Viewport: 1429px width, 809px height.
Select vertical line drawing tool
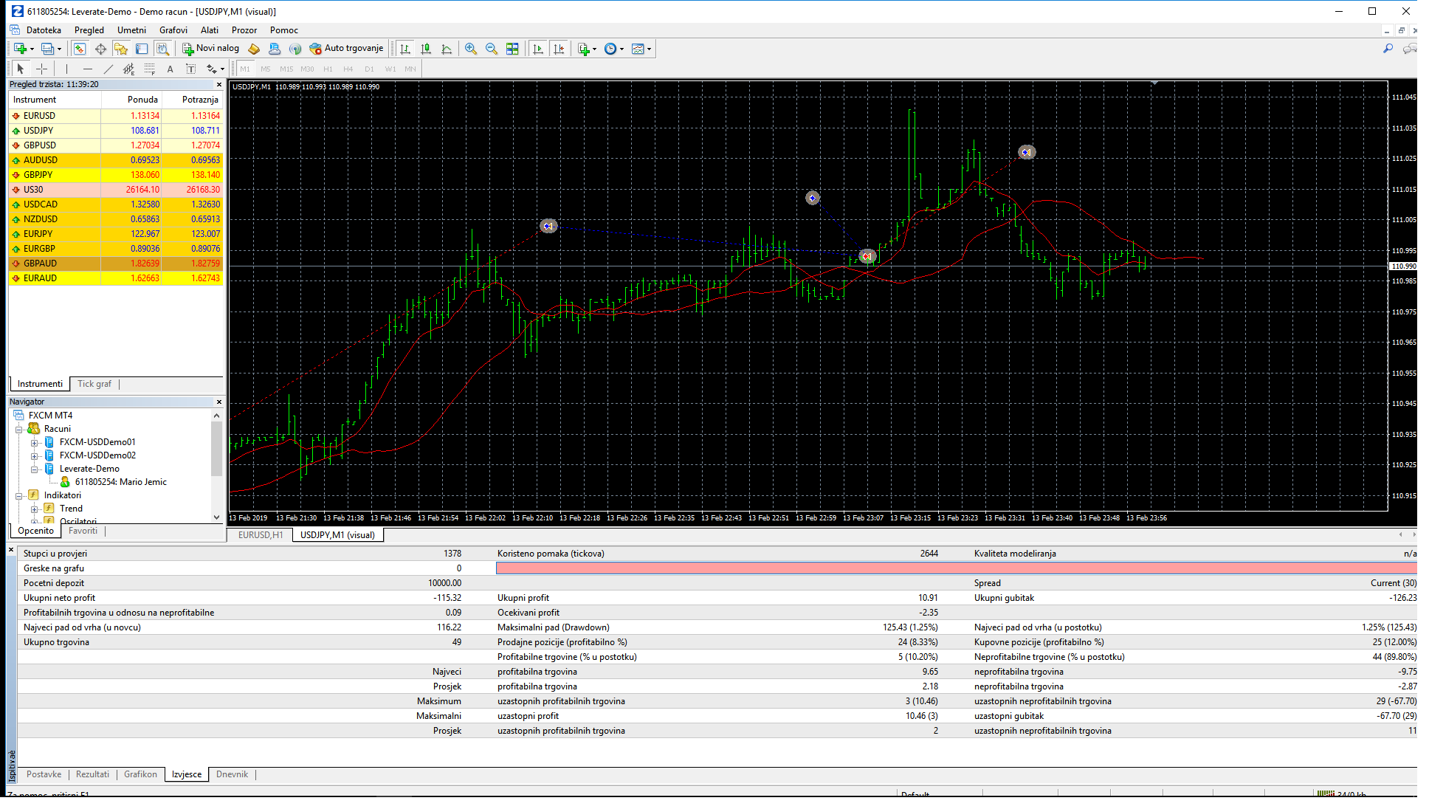[x=66, y=69]
